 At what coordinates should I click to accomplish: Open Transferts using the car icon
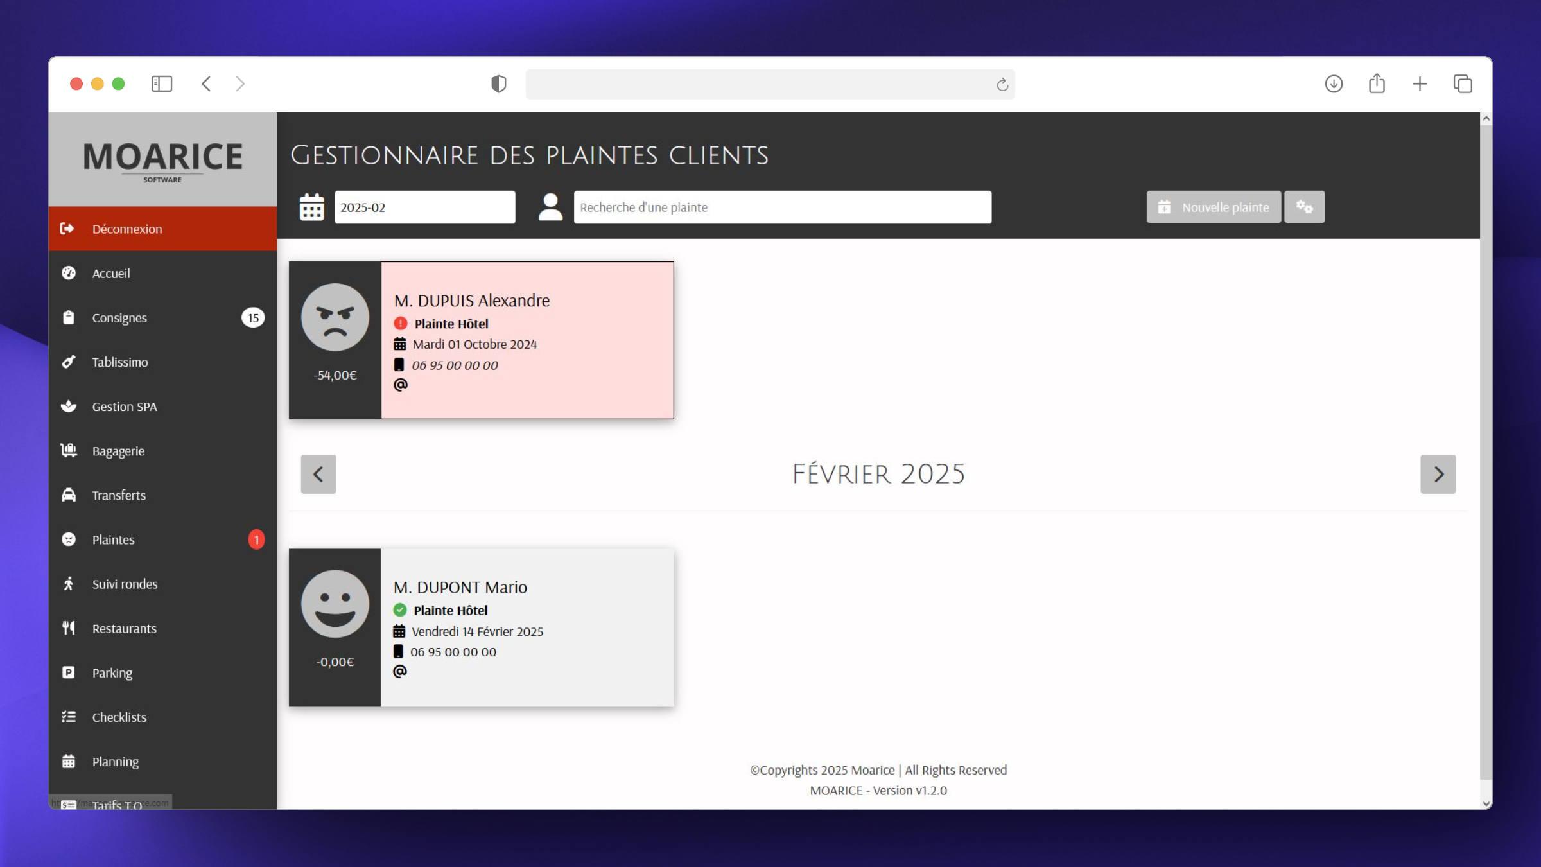(69, 495)
